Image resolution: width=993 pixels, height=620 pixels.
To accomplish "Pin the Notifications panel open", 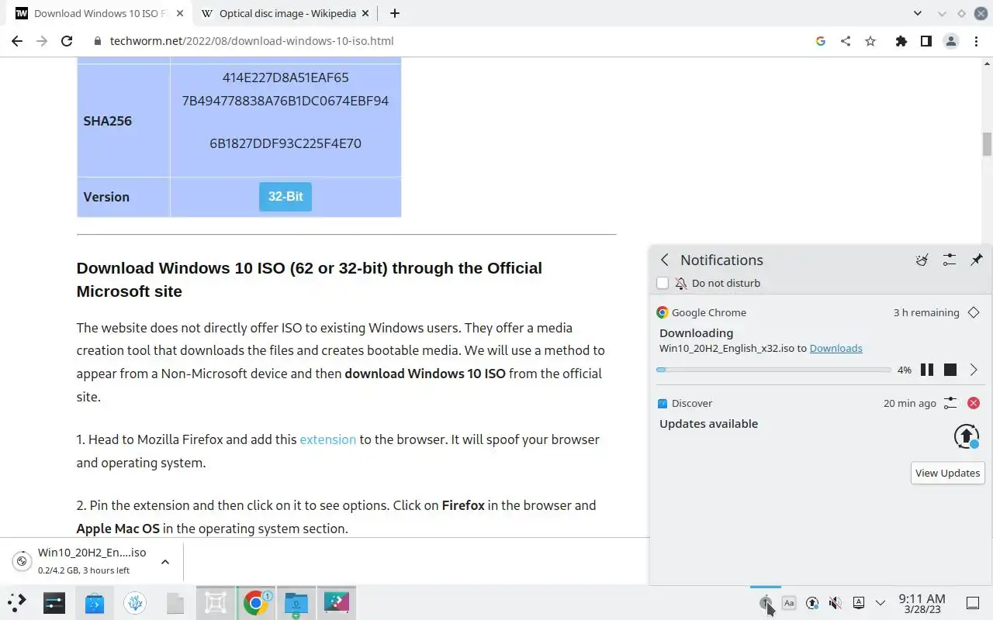I will tap(976, 260).
